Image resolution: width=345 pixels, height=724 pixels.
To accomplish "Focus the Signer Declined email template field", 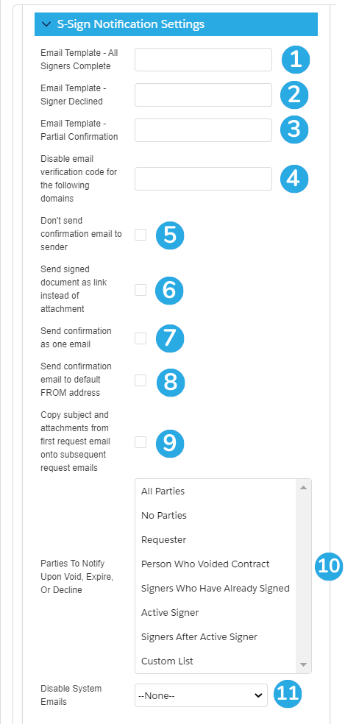I will [203, 95].
